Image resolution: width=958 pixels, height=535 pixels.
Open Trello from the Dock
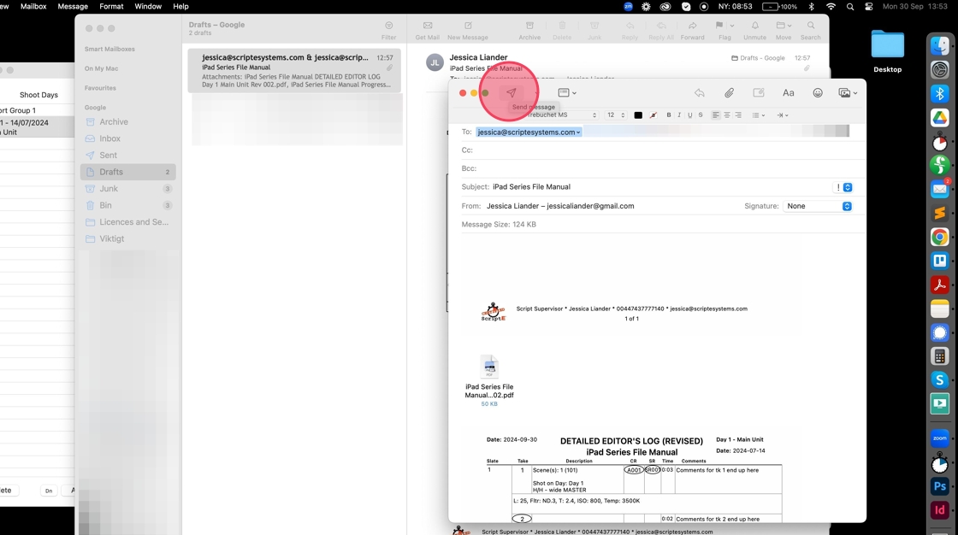click(x=940, y=261)
